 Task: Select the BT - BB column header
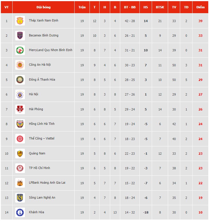click(130, 7)
